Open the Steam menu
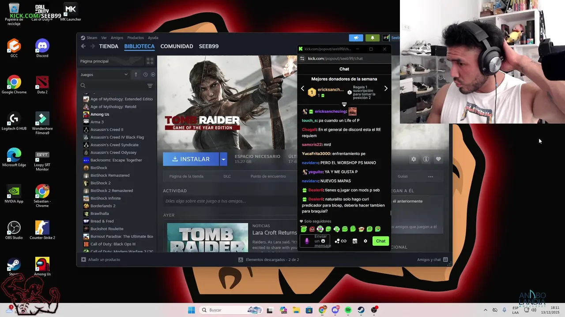Screen dimensions: 565x317 pos(89,38)
